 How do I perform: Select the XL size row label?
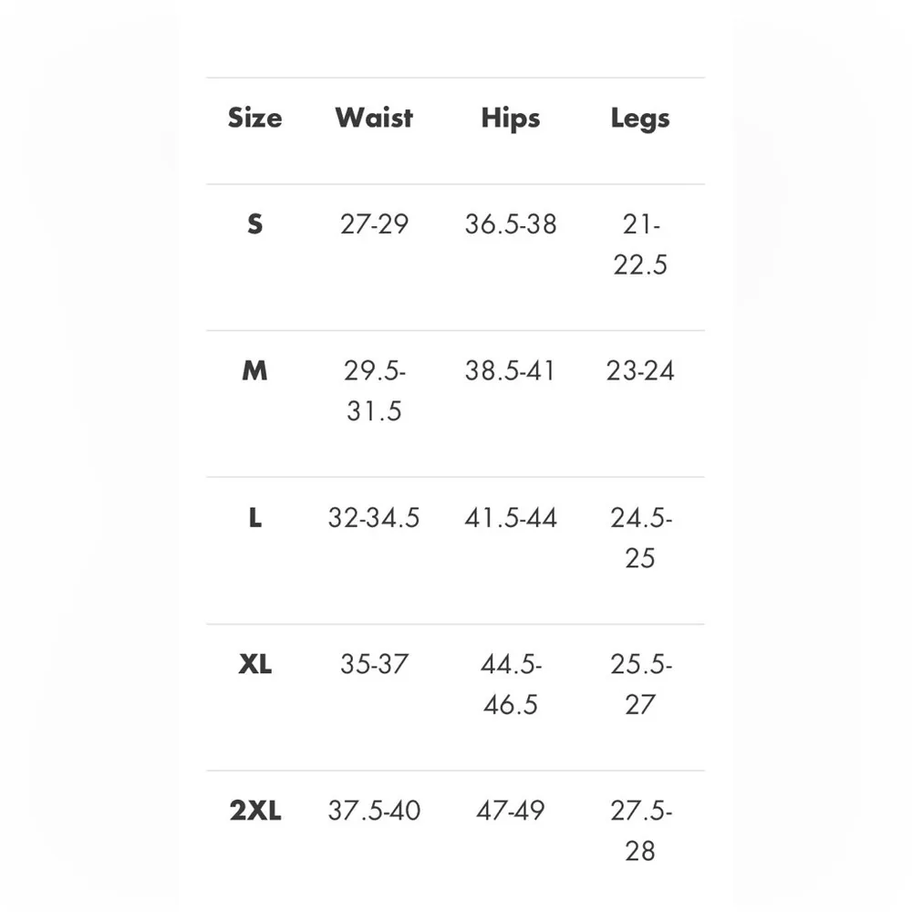tap(254, 665)
